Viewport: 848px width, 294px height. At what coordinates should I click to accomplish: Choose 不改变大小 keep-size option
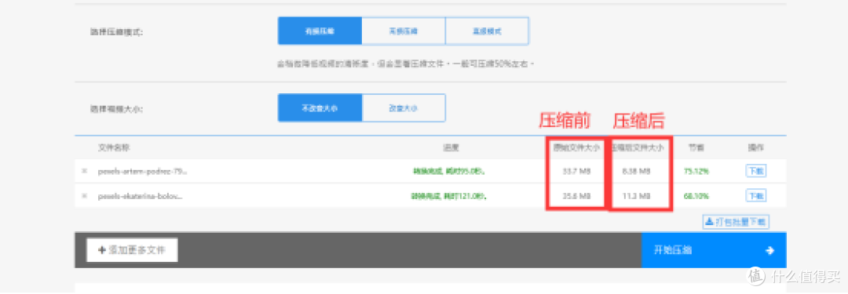(x=320, y=108)
